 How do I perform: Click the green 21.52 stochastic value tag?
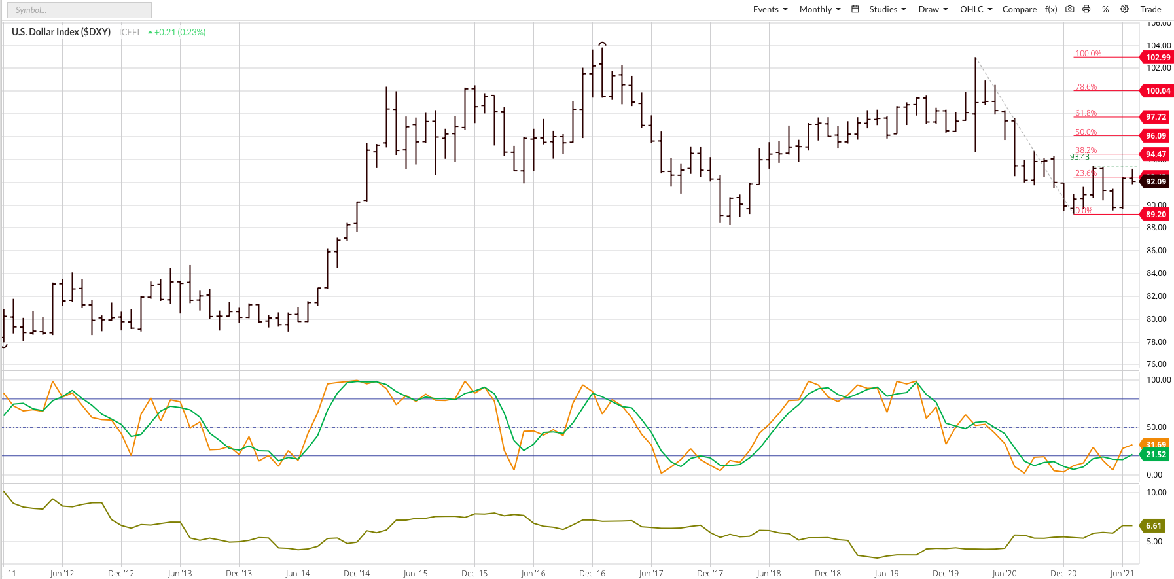click(1156, 455)
